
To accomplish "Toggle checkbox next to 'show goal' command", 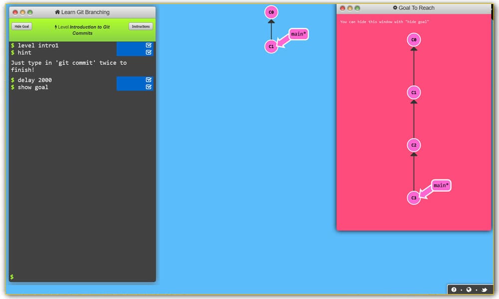I will (x=149, y=87).
